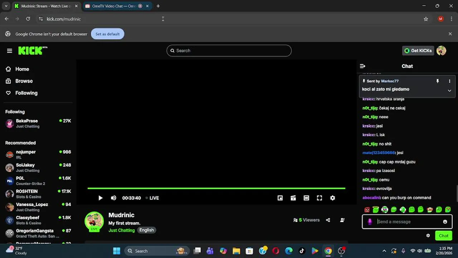Click Set as default button
The image size is (458, 258).
point(107,34)
